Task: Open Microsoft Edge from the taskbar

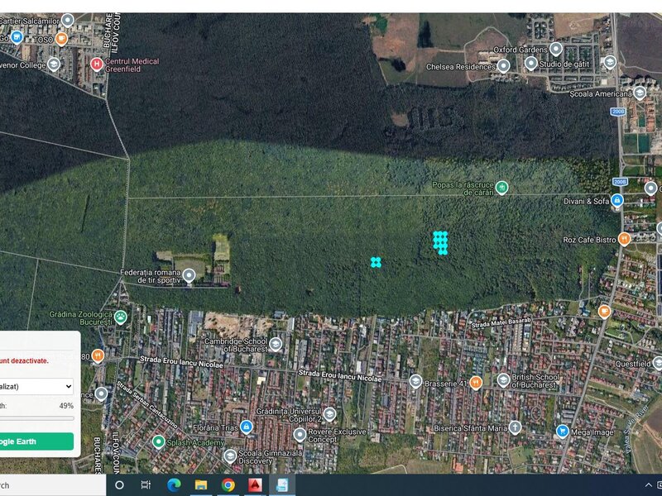Action: [174, 485]
